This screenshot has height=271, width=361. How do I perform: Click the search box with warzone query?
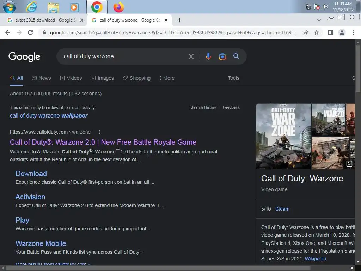coord(124,56)
